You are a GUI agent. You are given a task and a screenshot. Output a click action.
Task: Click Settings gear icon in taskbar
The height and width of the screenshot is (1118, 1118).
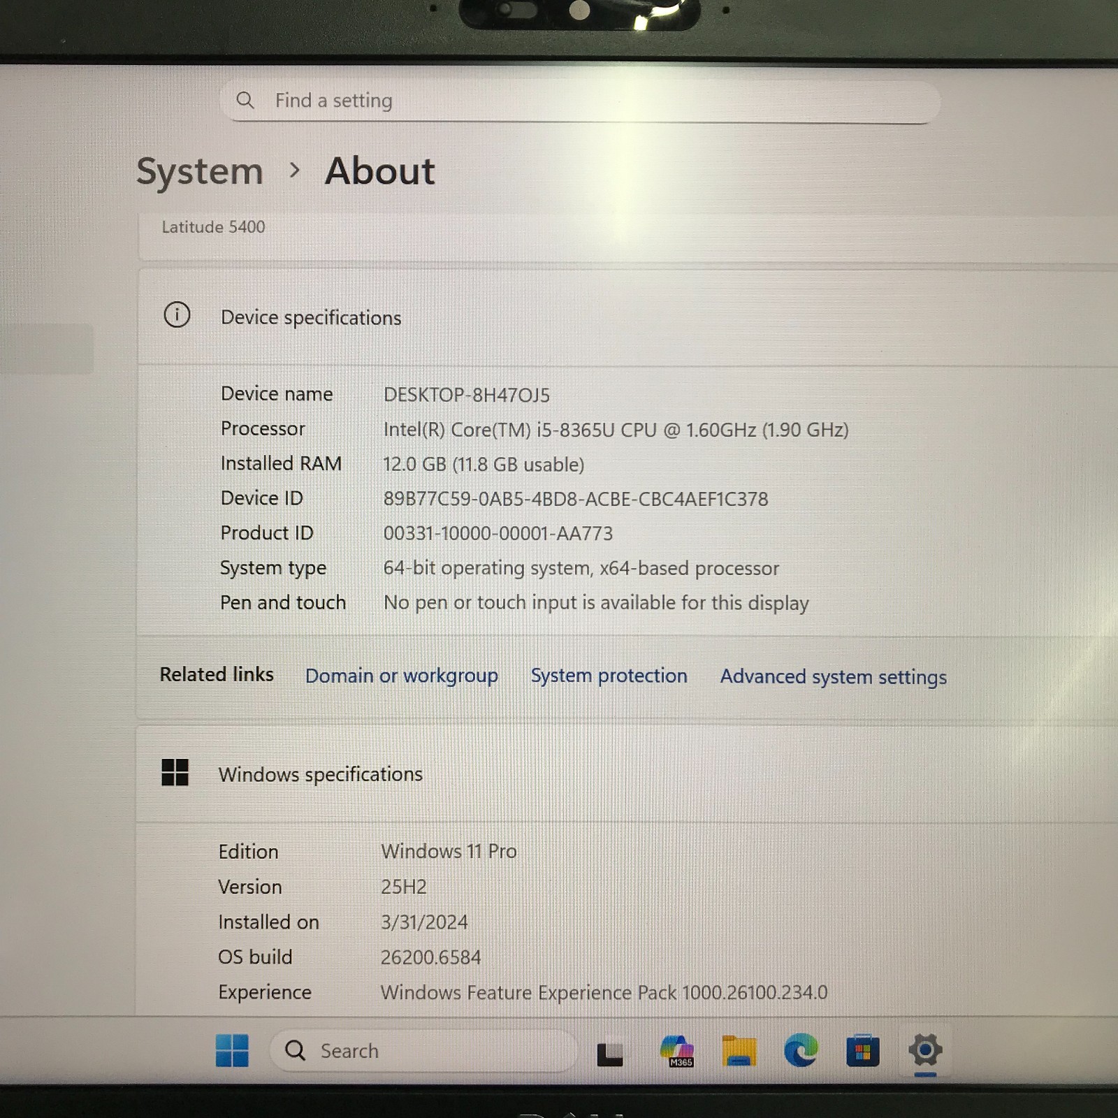925,1050
